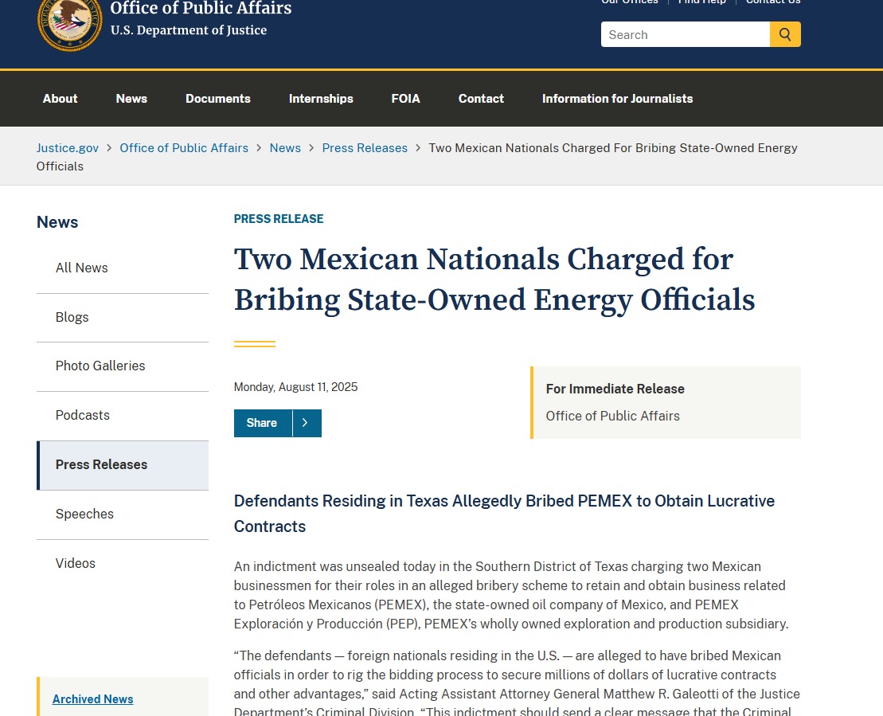This screenshot has width=883, height=716.
Task: Select Podcasts in the sidebar
Action: 83,416
